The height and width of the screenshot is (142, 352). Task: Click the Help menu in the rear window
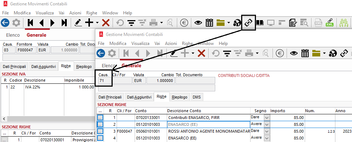(x=127, y=13)
